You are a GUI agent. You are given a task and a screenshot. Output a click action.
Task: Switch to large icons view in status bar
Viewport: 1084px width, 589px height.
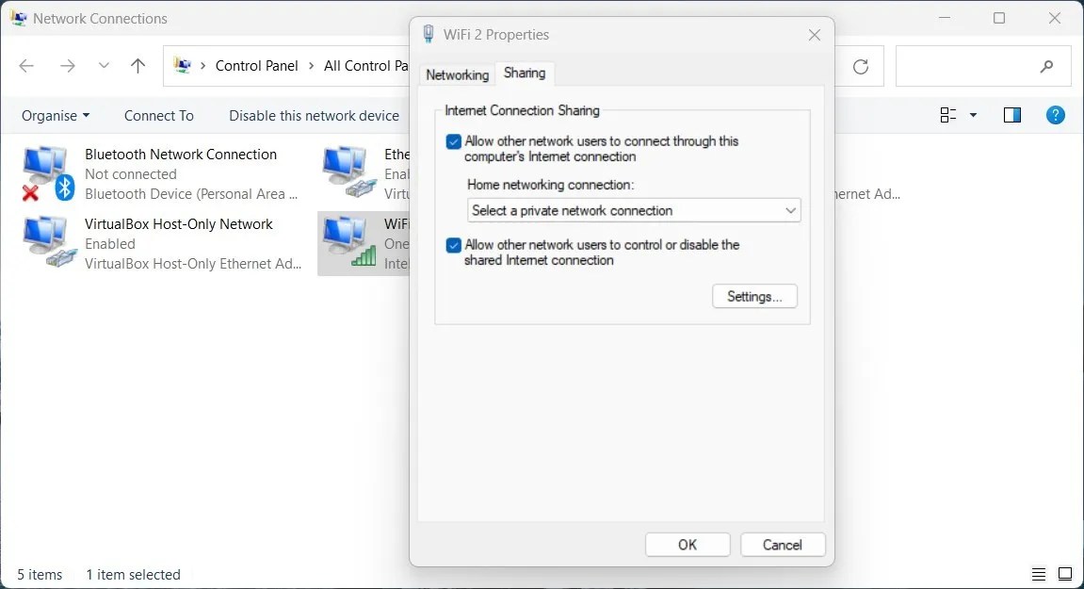pos(1065,574)
